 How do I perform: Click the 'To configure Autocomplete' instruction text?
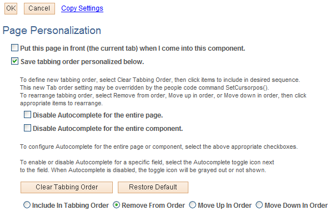coord(159,147)
